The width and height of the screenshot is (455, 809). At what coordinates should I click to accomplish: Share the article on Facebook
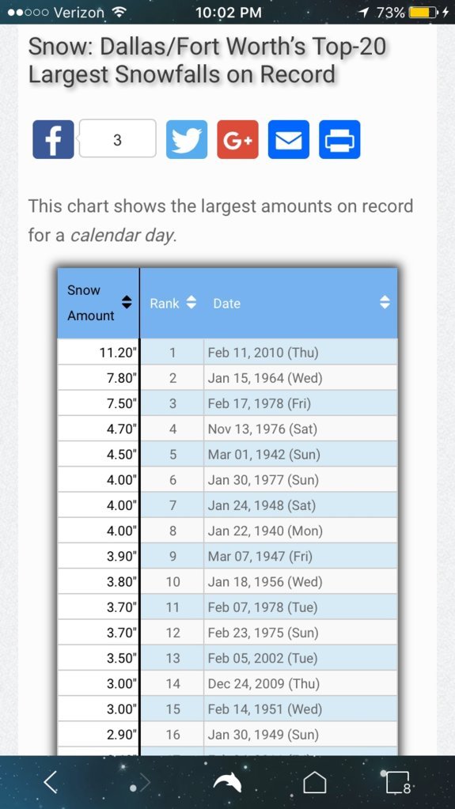(53, 139)
